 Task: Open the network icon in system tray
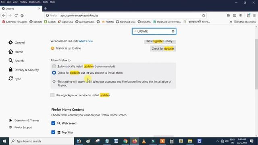coord(222,141)
